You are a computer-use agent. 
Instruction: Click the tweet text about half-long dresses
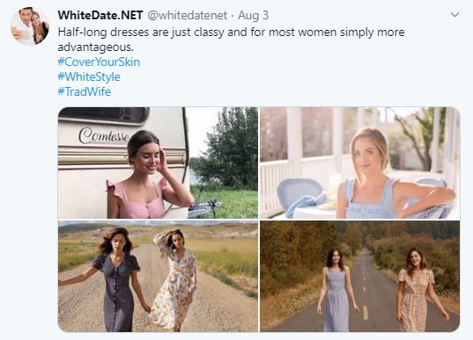point(231,40)
